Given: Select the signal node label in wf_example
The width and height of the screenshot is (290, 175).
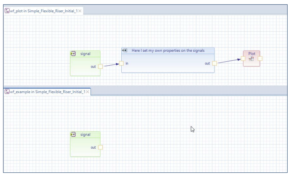Looking at the screenshot, I should pos(85,134).
